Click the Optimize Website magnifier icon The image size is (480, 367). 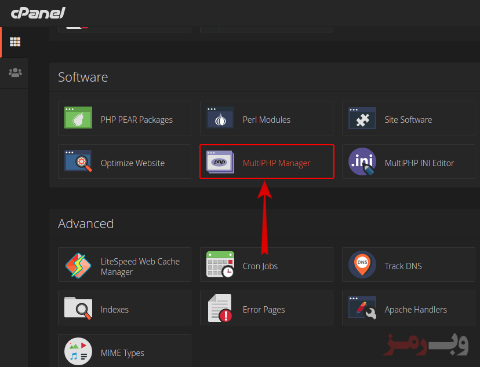point(78,161)
